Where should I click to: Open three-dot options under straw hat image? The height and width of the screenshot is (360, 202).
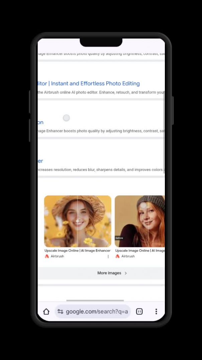pos(108,257)
